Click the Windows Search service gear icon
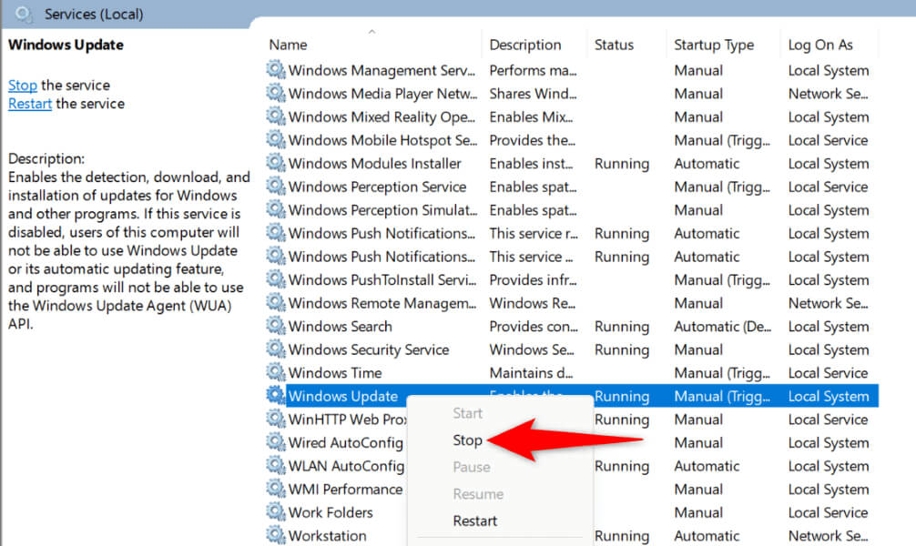916x546 pixels. click(275, 326)
